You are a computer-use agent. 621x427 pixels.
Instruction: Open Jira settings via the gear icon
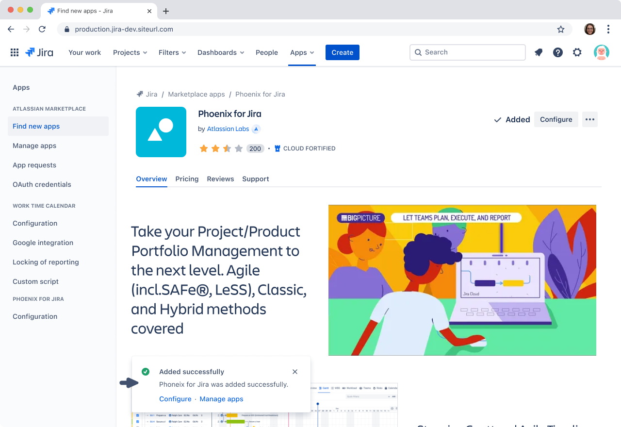[577, 52]
